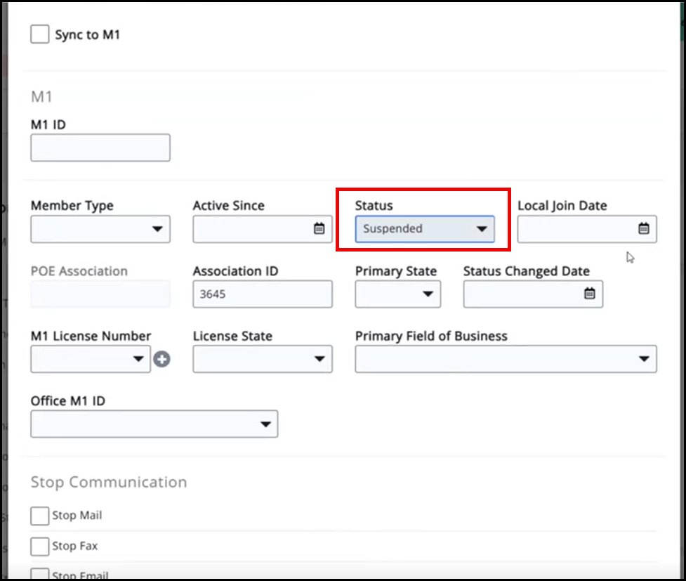
Task: Toggle the Stop Fax checkbox
Action: coord(40,546)
